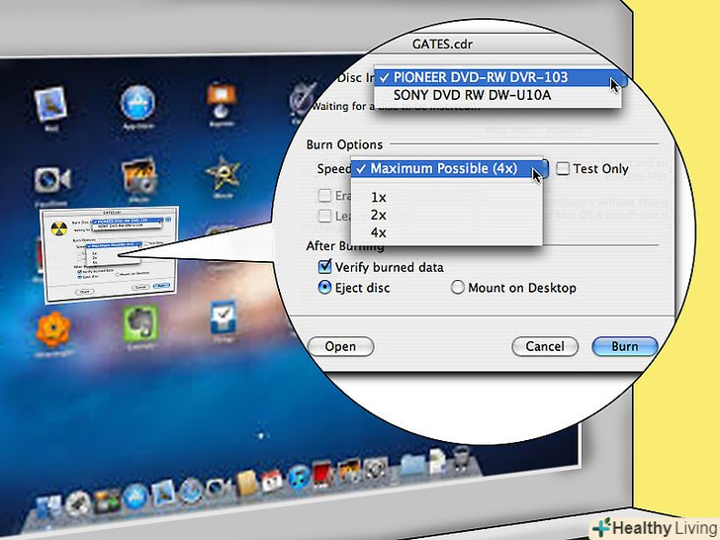720x540 pixels.
Task: Uncheck Verify burned data
Action: (x=323, y=267)
